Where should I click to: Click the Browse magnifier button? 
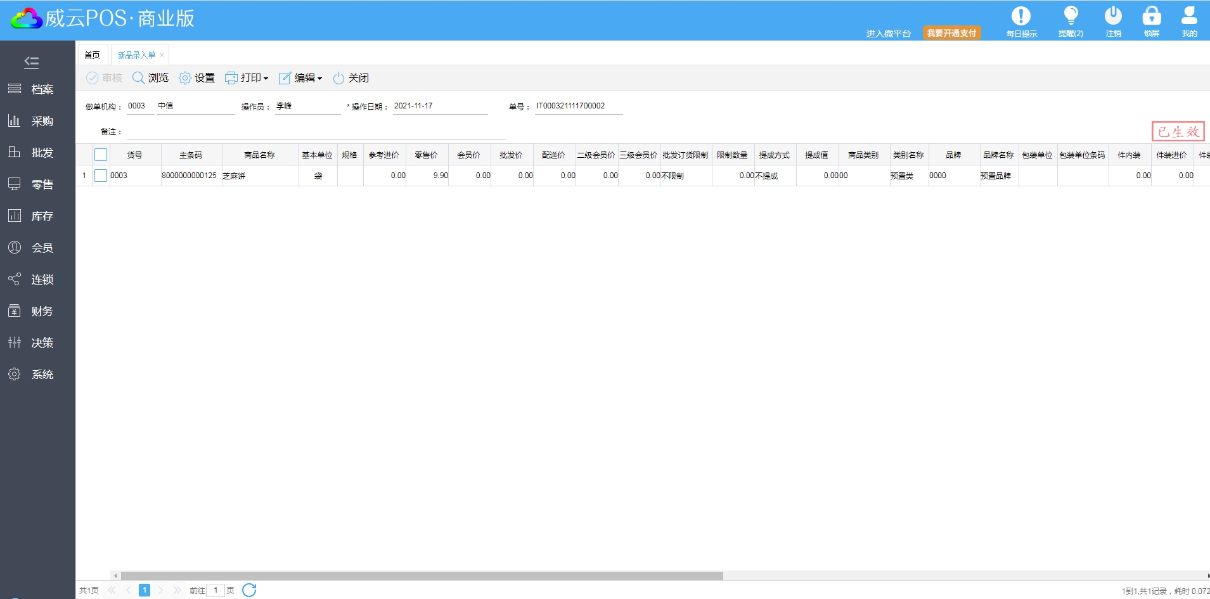point(150,78)
